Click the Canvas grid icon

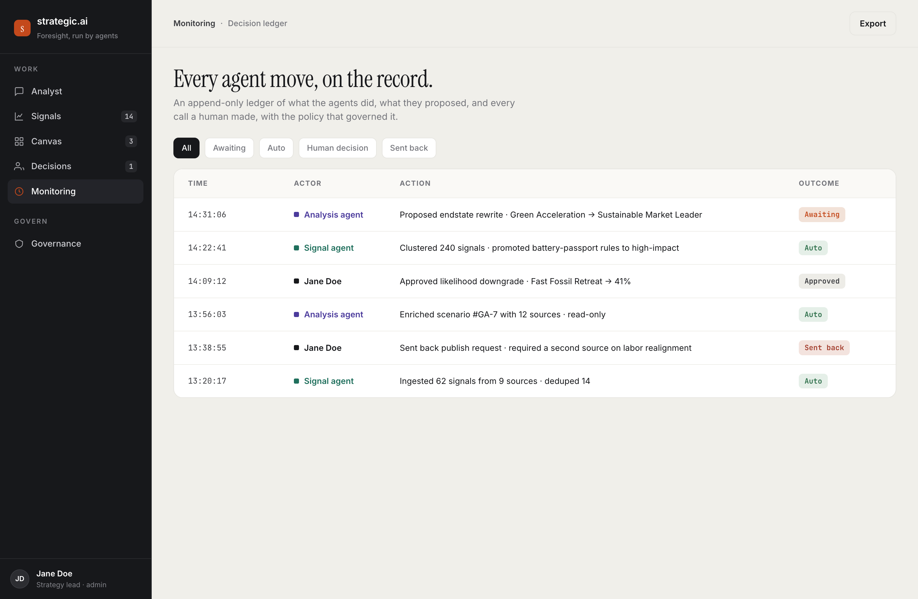point(19,141)
